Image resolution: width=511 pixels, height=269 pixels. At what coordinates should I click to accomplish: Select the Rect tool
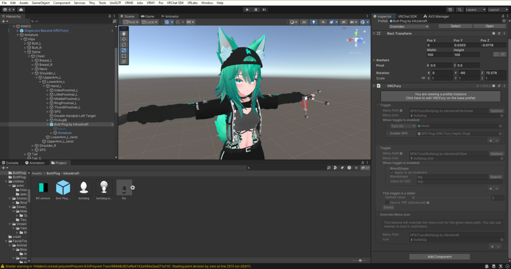pyautogui.click(x=124, y=56)
